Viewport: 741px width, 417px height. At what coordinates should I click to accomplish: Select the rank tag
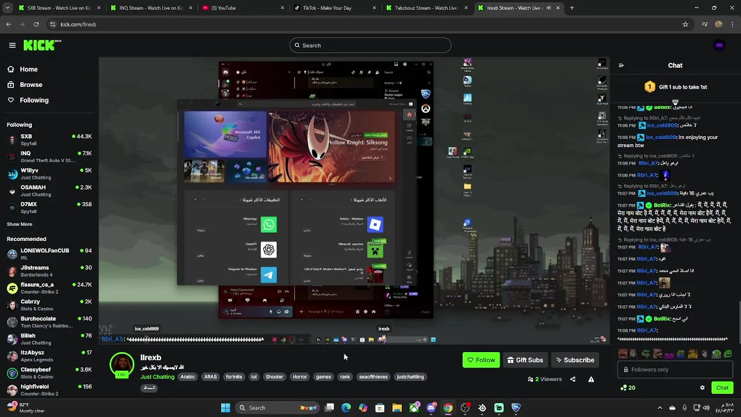[x=345, y=377]
